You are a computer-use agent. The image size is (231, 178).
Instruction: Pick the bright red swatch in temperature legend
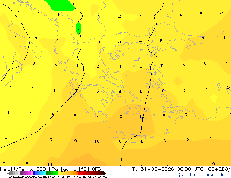pyautogui.click(x=79, y=173)
